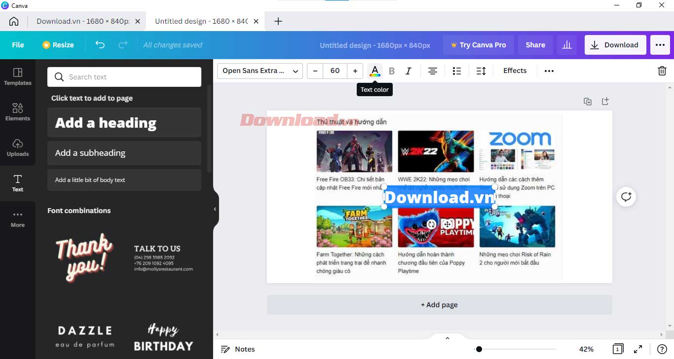Enter fullscreen mode icon

(638, 349)
